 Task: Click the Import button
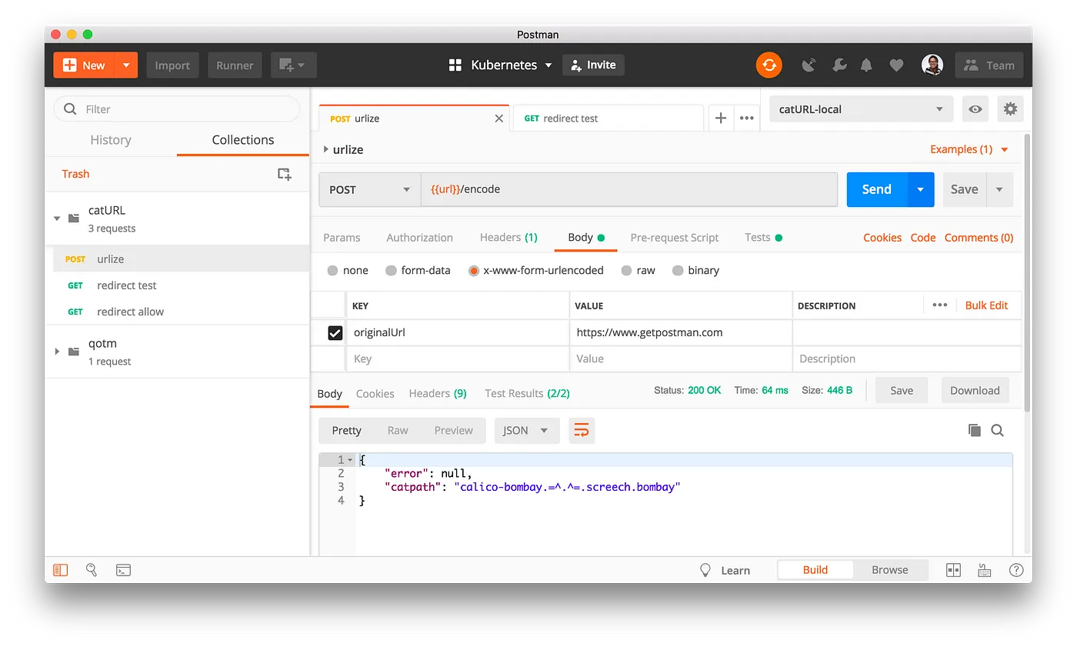tap(172, 65)
